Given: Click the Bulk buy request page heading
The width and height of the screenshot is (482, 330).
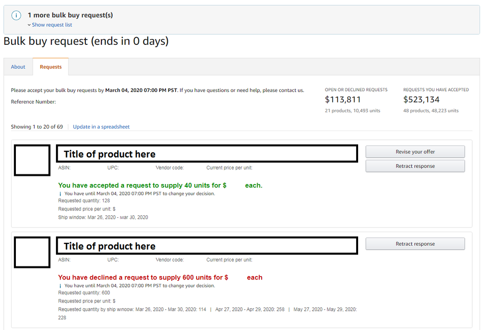Looking at the screenshot, I should pyautogui.click(x=85, y=41).
